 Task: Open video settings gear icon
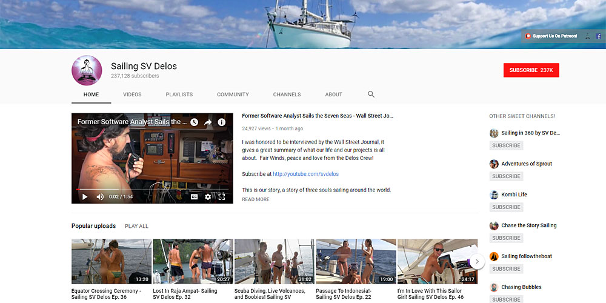point(208,197)
